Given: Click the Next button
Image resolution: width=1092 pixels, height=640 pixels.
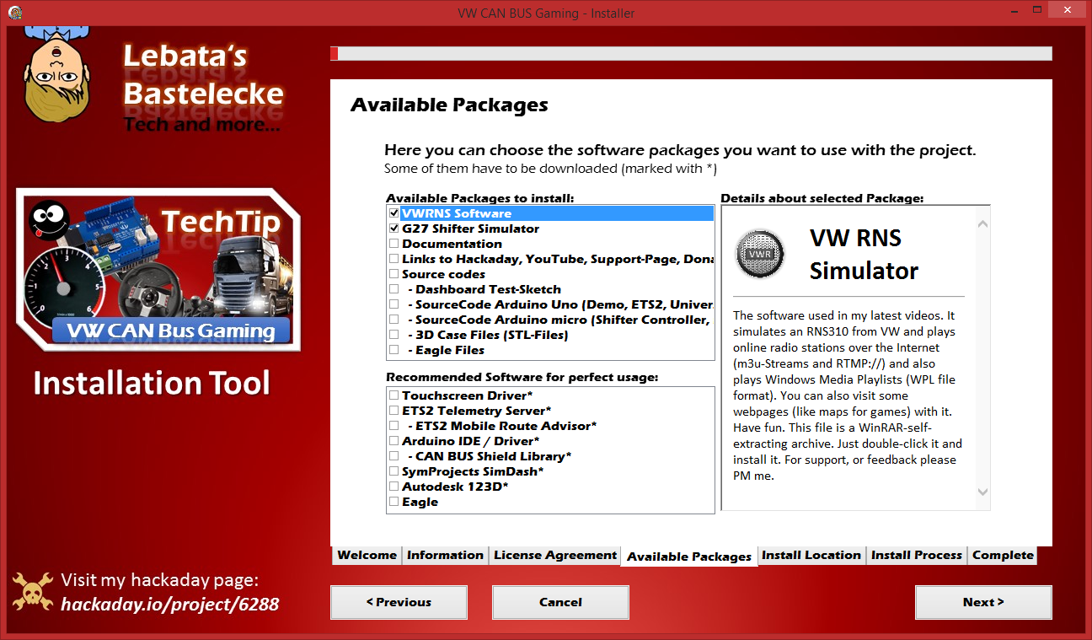Looking at the screenshot, I should [983, 602].
